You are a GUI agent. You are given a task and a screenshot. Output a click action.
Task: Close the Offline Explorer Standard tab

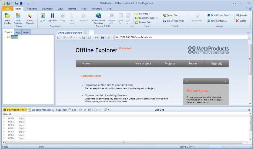point(85,33)
